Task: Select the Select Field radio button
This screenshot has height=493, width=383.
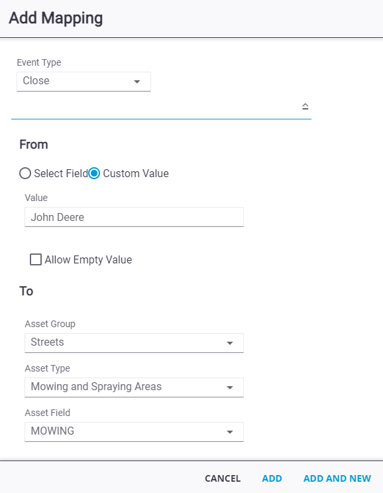Action: (x=25, y=173)
